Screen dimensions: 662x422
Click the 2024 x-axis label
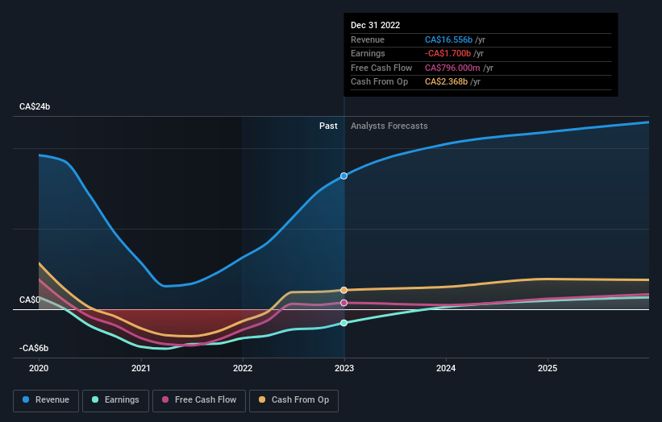(446, 368)
